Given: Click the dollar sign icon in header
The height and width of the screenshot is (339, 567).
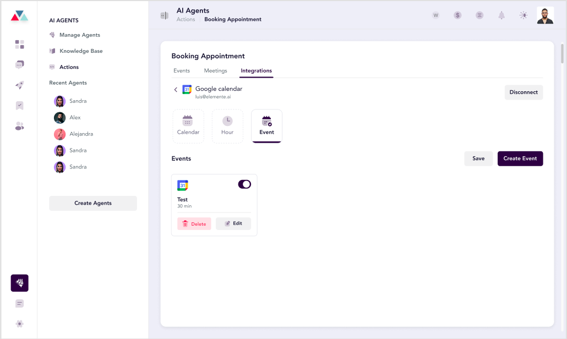Looking at the screenshot, I should point(457,15).
